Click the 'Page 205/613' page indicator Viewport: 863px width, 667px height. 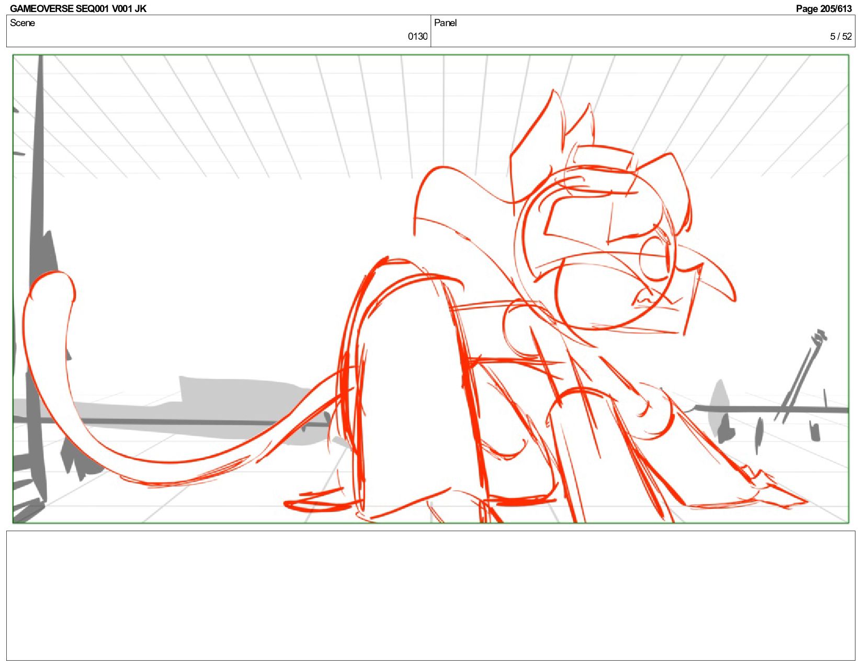(823, 8)
